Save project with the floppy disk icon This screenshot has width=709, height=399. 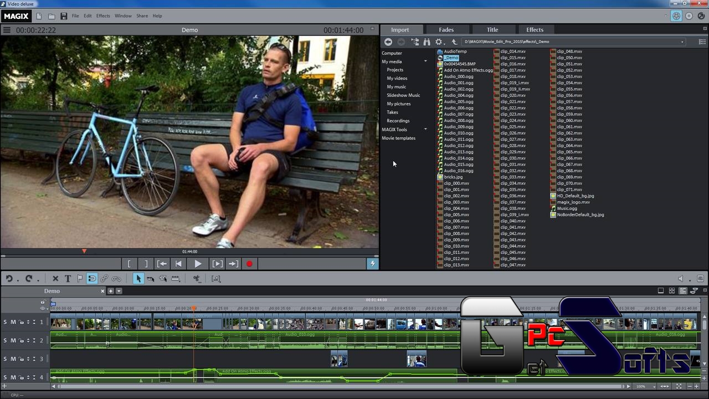tap(64, 16)
